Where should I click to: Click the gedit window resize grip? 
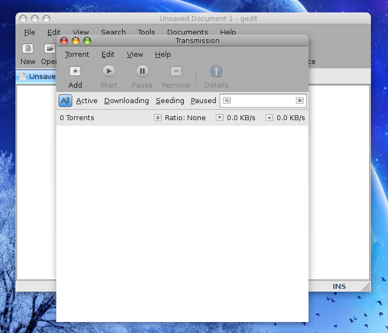(x=365, y=287)
